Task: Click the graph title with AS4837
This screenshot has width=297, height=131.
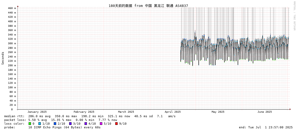Action: (x=148, y=6)
